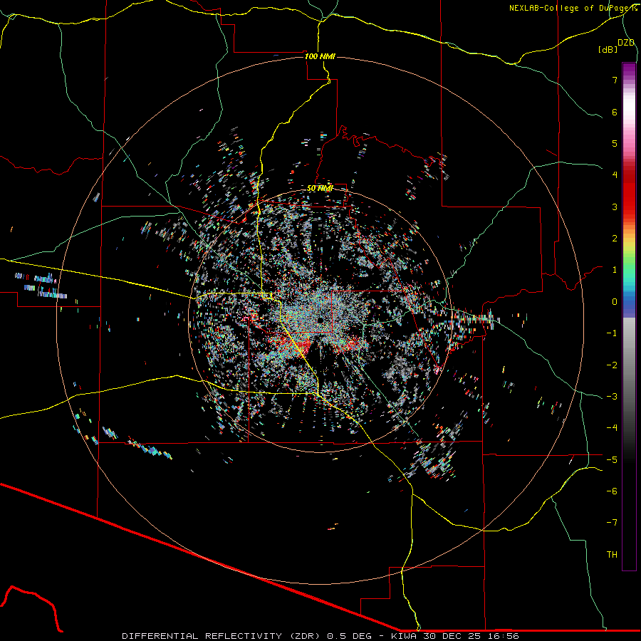Viewport: 641px width, 641px height.
Task: Click the NEXLAB-College of DuPage watermark text
Action: (573, 8)
